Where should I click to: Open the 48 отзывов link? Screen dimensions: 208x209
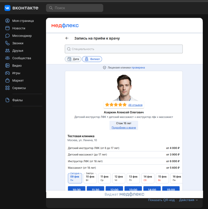click(135, 105)
